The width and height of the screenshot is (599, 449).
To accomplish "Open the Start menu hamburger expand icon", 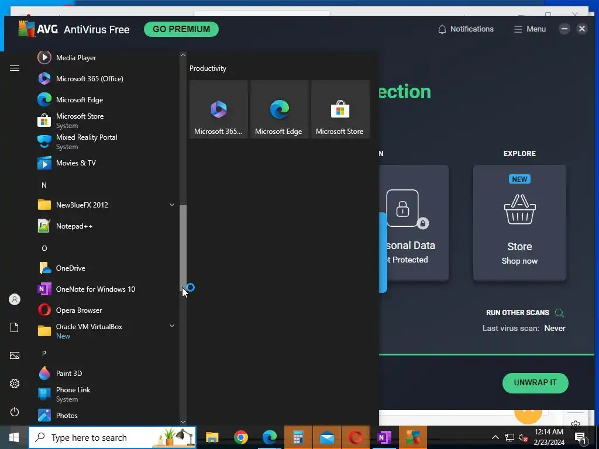I will pyautogui.click(x=15, y=68).
